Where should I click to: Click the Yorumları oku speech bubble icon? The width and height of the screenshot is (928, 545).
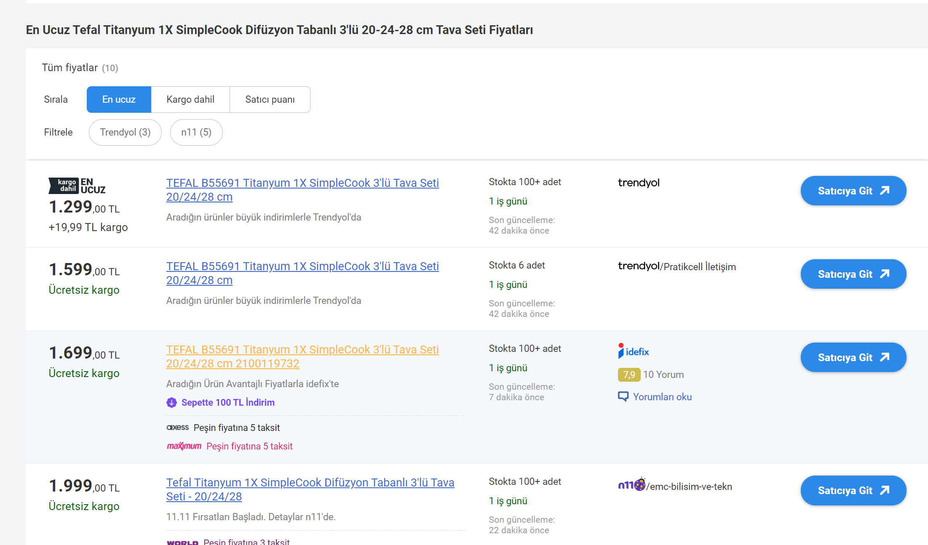tap(623, 396)
